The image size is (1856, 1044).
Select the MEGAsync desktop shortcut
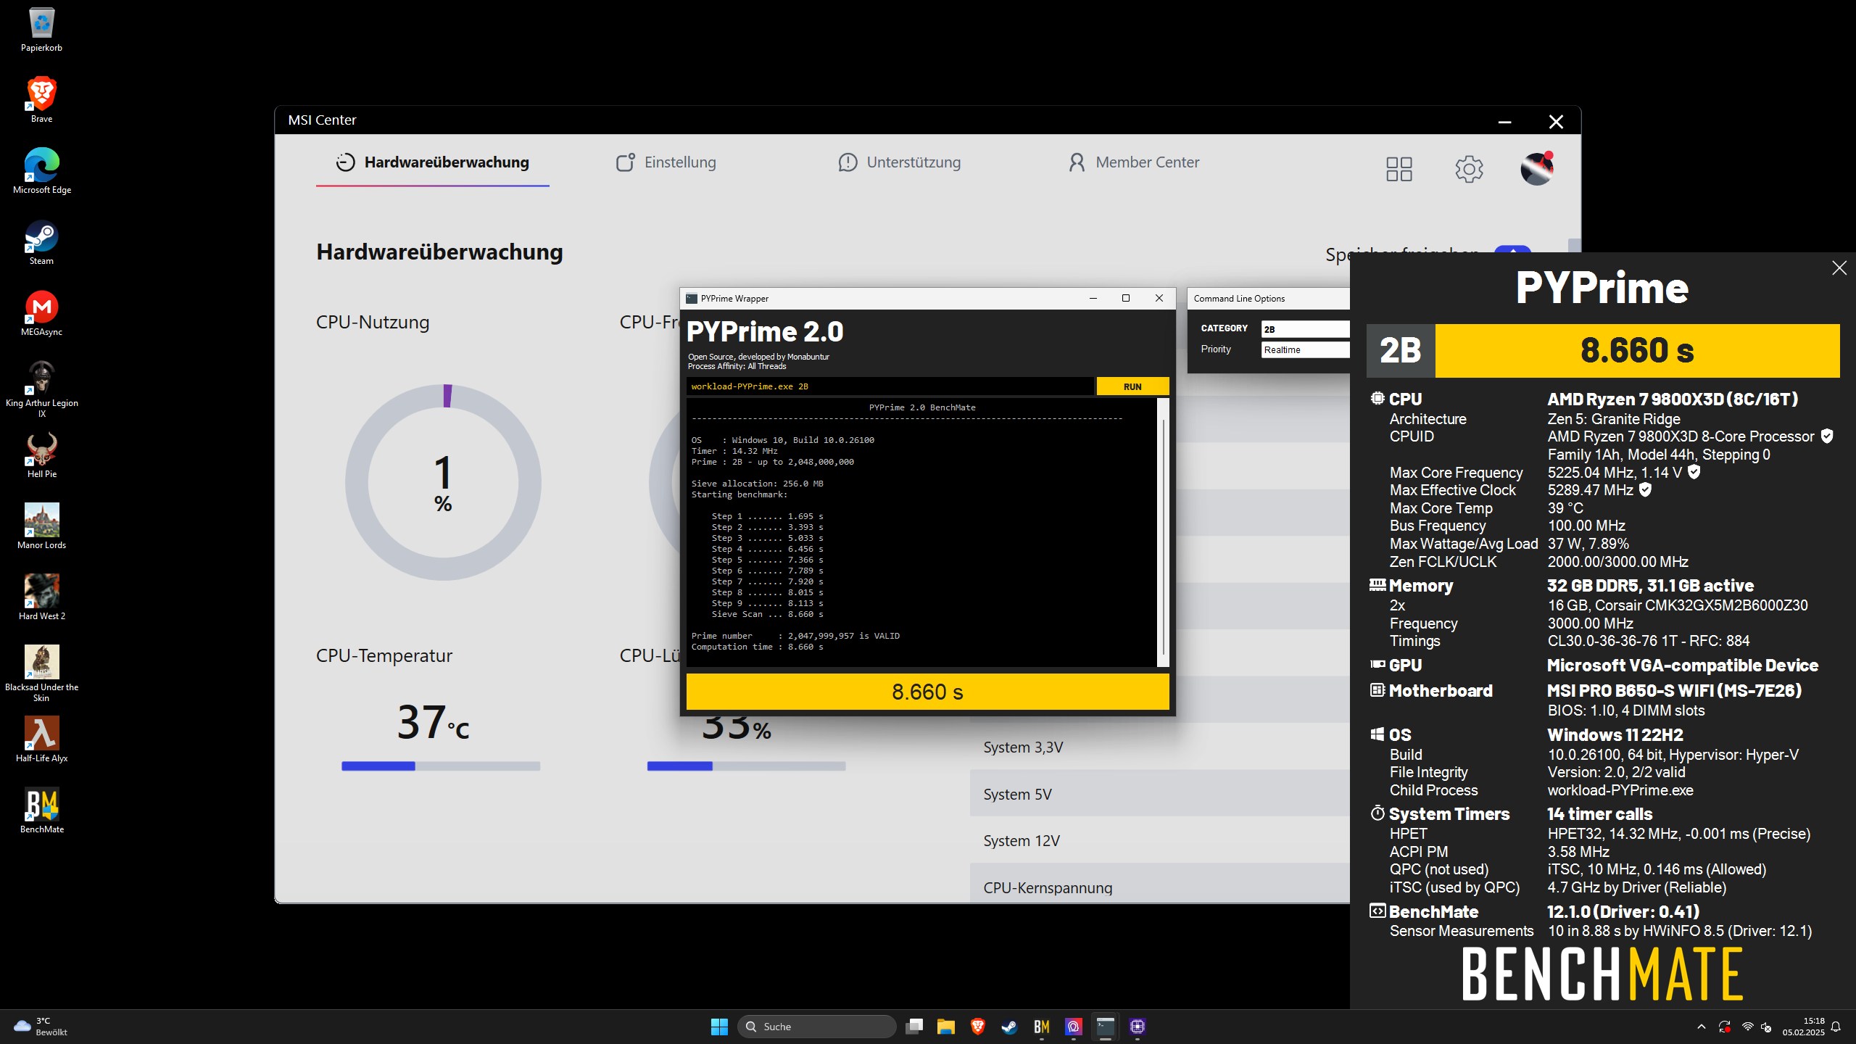[41, 313]
